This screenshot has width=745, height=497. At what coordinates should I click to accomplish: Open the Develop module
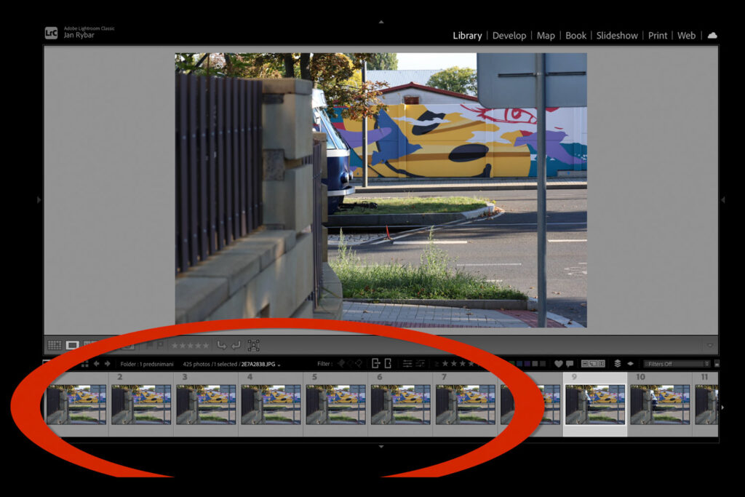click(x=509, y=36)
